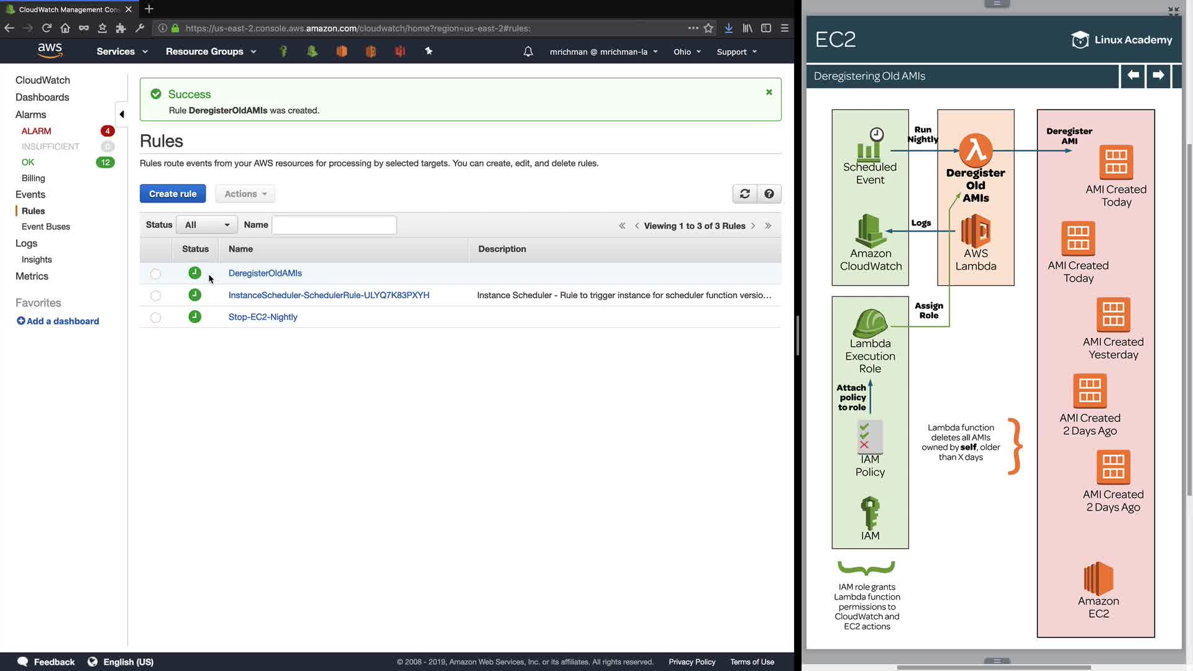The width and height of the screenshot is (1193, 671).
Task: Click the Create rule button
Action: (172, 194)
